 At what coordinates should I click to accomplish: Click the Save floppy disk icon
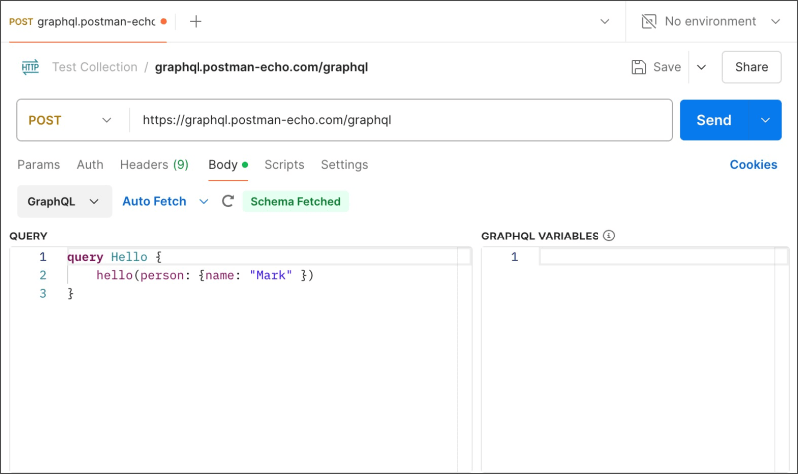[x=639, y=67]
